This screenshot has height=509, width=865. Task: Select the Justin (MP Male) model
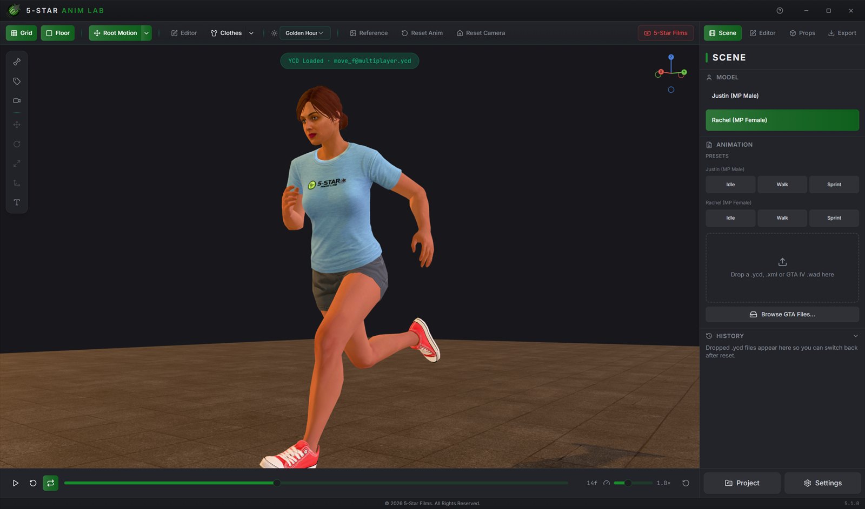[782, 96]
